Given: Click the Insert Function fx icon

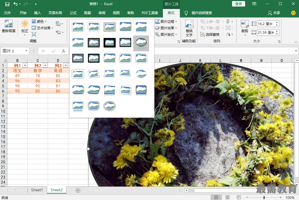Looking at the screenshot, I should tap(64, 51).
